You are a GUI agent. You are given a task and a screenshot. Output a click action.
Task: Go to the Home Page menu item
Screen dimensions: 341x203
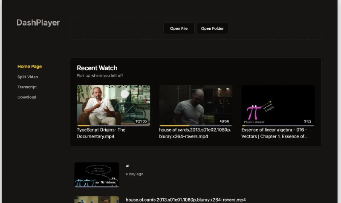click(29, 66)
